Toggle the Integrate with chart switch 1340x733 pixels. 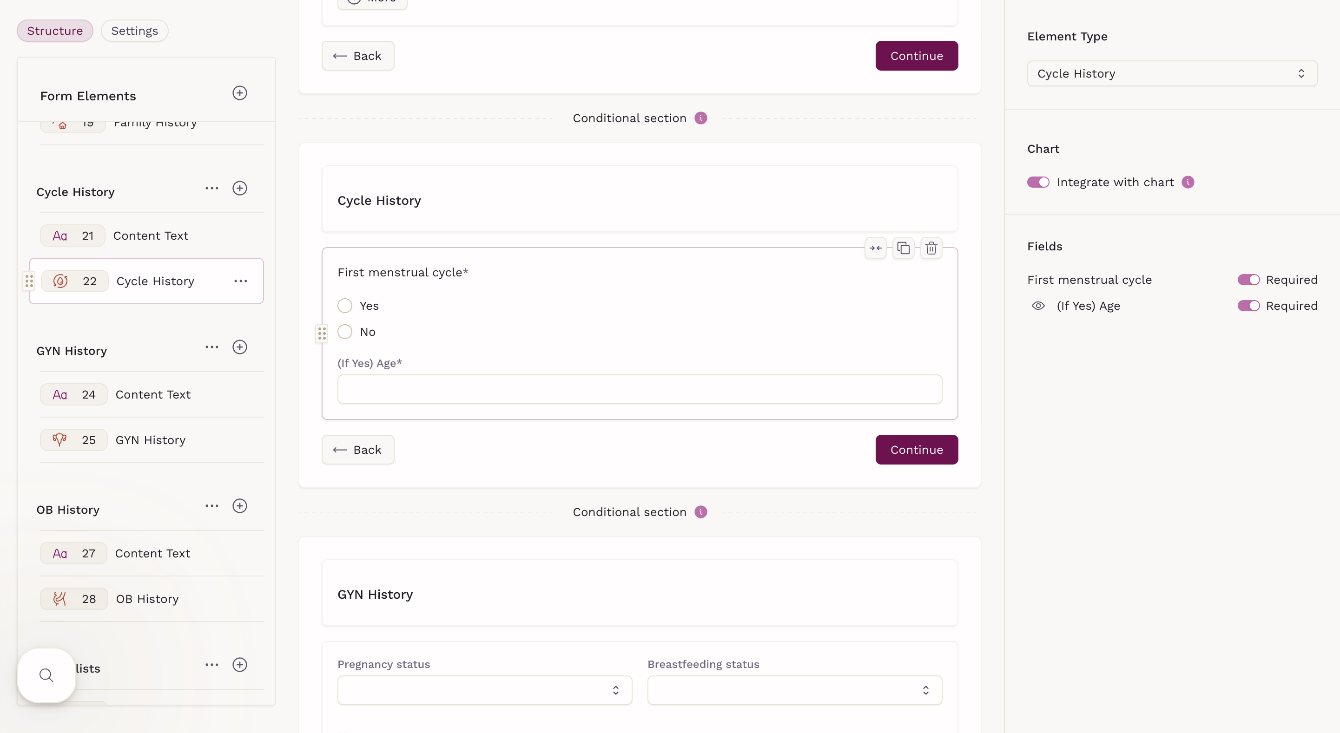click(x=1038, y=182)
